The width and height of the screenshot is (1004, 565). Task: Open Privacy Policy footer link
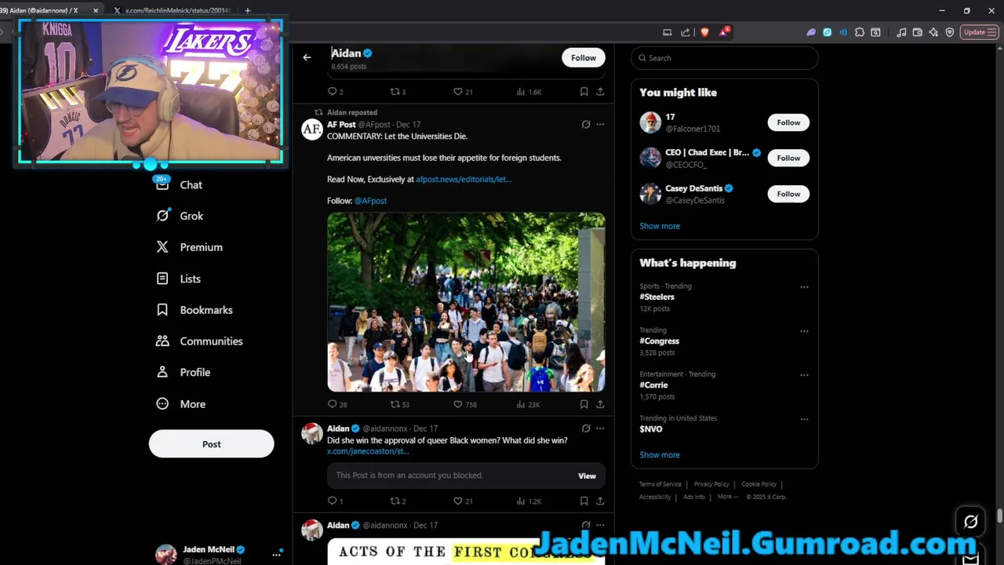pyautogui.click(x=711, y=484)
